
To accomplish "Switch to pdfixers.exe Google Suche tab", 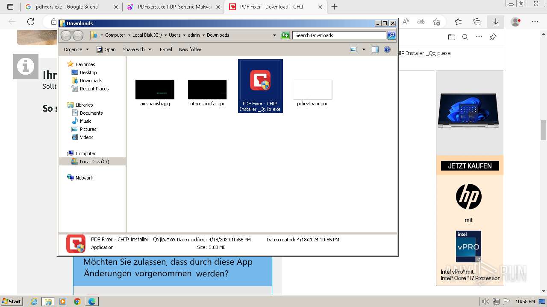I will coord(71,7).
